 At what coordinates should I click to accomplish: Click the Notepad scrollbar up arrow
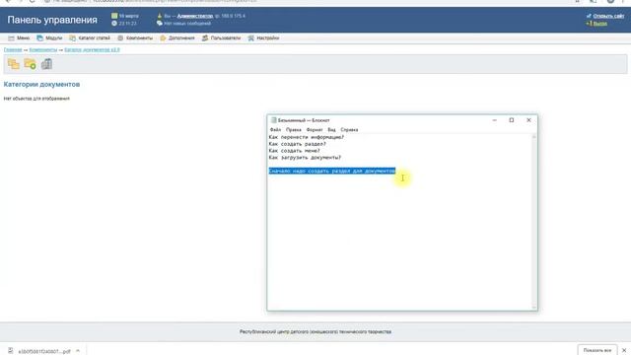coord(534,137)
